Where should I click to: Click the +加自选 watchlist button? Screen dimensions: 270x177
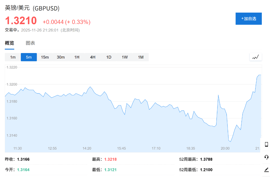(248, 19)
